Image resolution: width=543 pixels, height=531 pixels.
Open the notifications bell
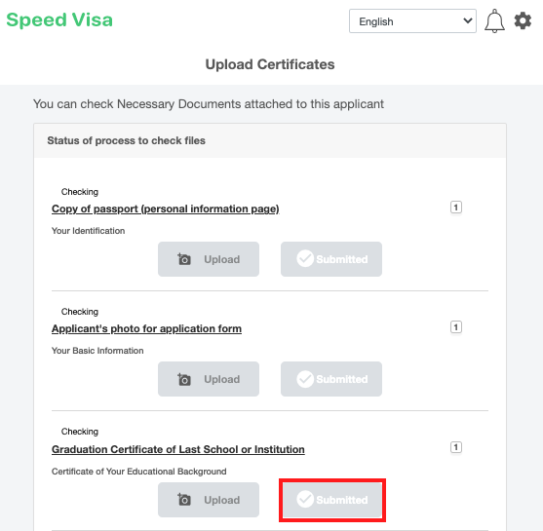(x=494, y=21)
